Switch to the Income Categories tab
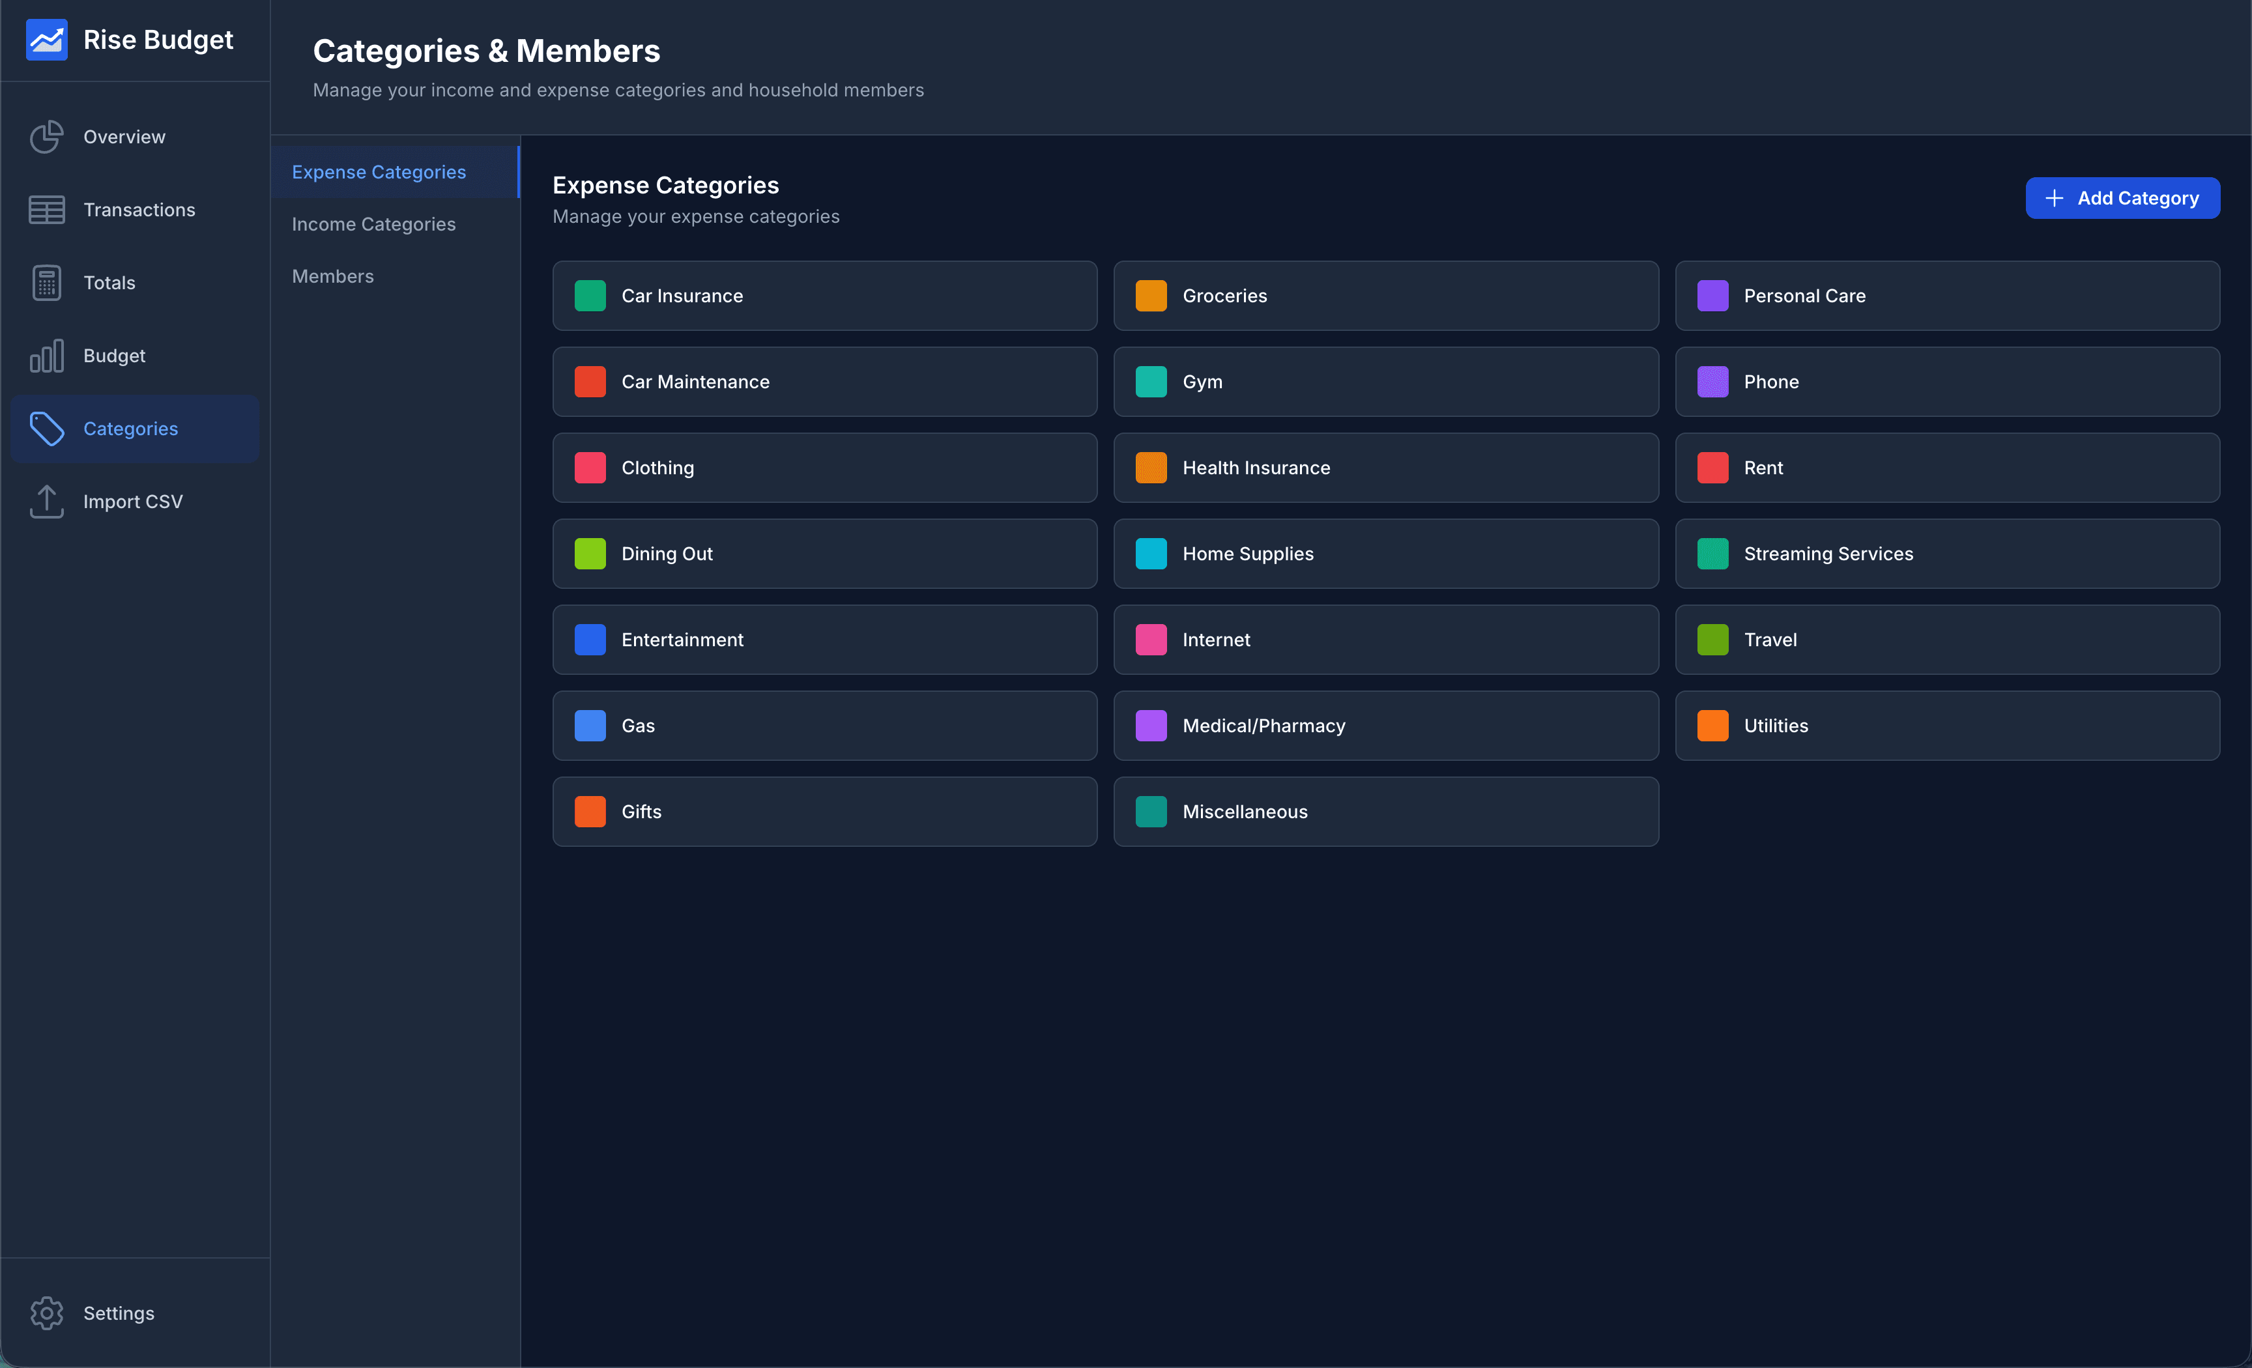Viewport: 2252px width, 1368px height. point(373,224)
